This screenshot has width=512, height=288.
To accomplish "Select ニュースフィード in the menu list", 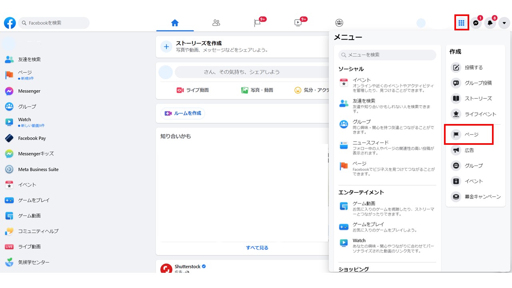I will tap(387, 148).
